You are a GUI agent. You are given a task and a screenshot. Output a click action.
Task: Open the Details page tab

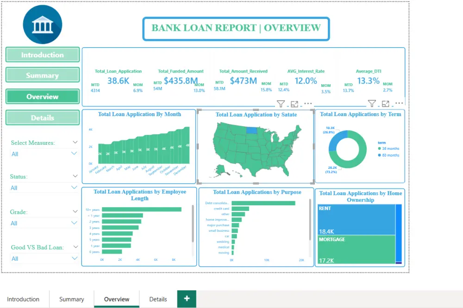(x=158, y=299)
